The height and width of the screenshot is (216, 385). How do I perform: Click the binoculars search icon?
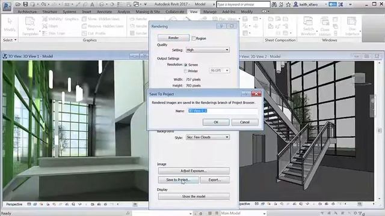click(274, 4)
